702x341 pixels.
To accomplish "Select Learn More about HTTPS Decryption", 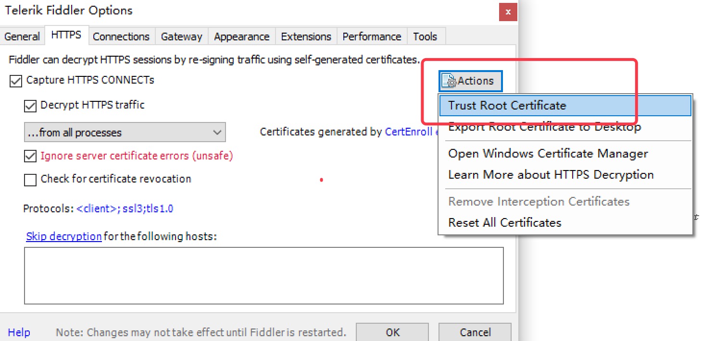I will click(x=551, y=175).
